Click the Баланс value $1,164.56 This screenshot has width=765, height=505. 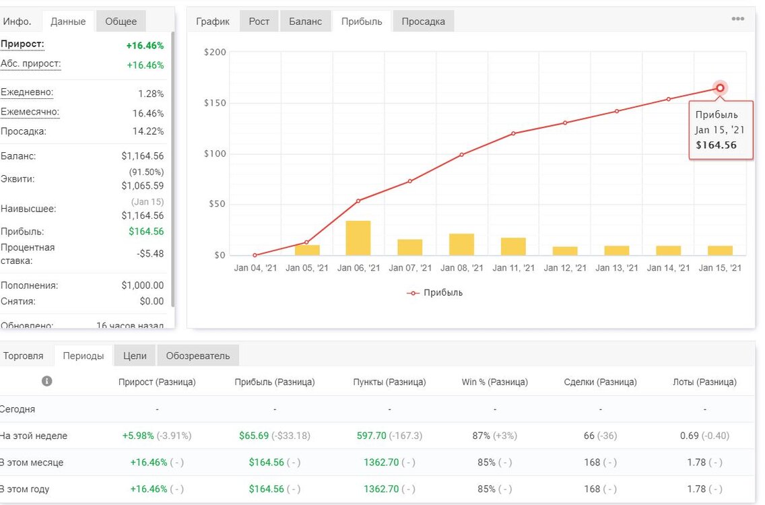[143, 156]
